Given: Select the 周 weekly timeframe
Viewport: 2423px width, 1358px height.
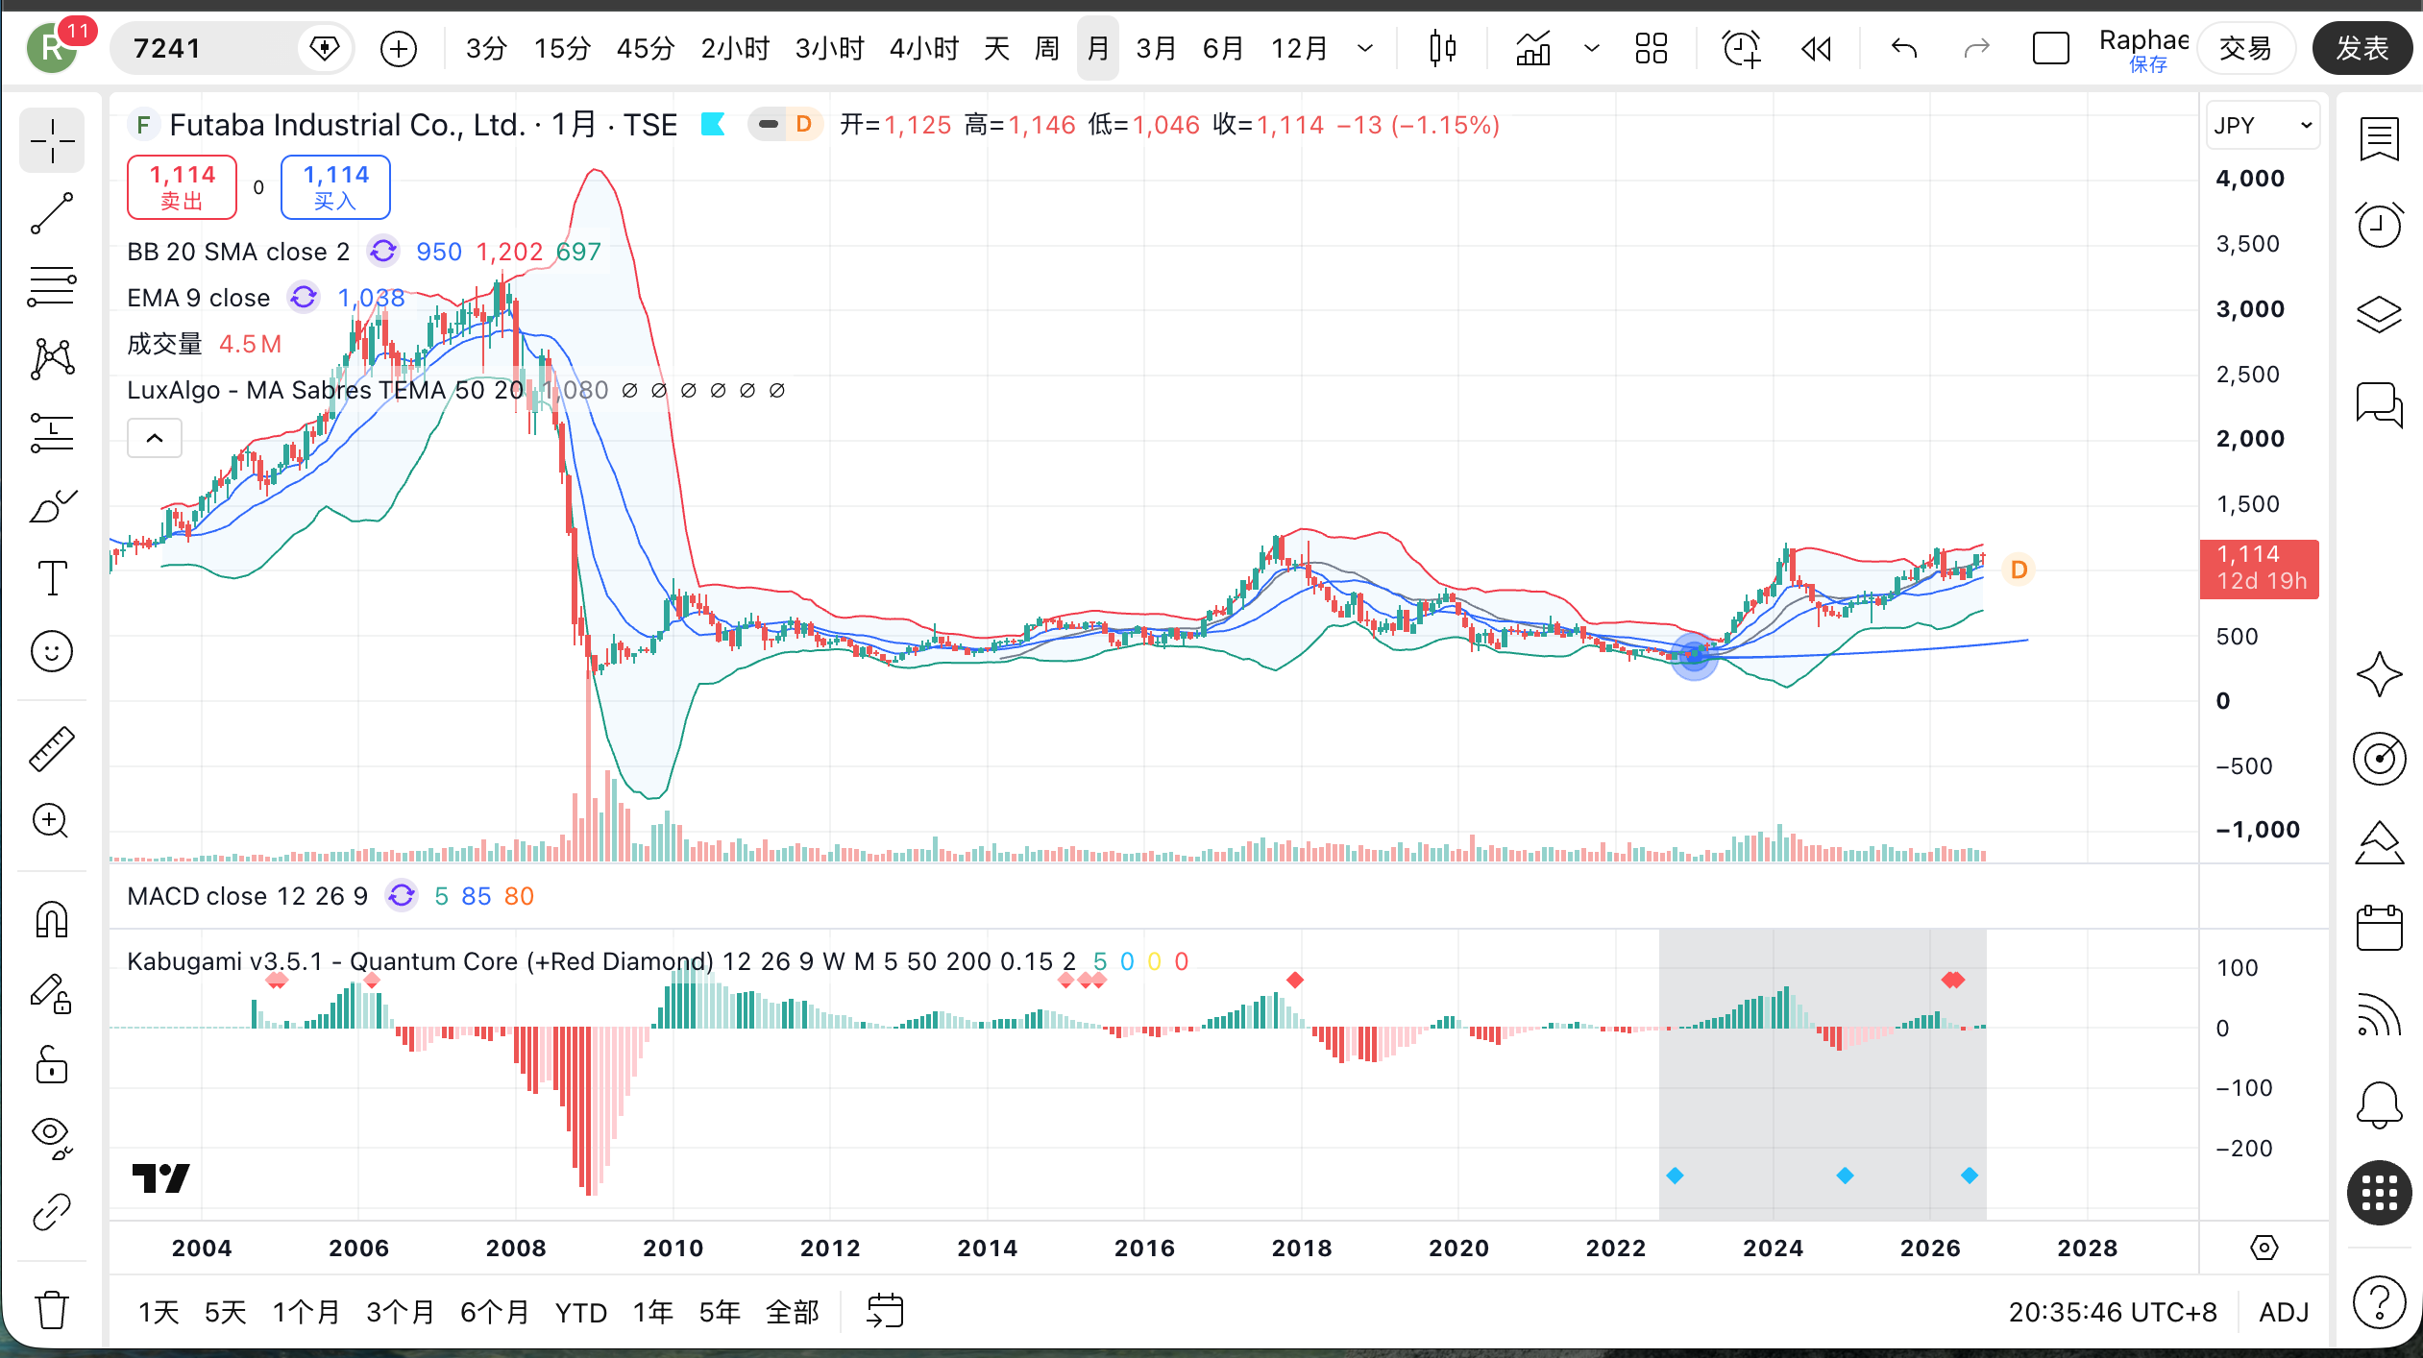Looking at the screenshot, I should click(x=1047, y=48).
